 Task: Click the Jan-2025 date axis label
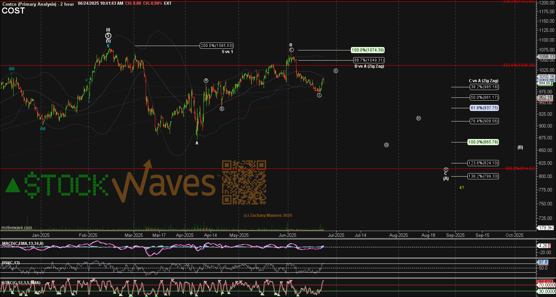tap(41, 235)
